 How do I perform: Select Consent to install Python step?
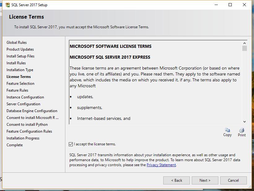[x=27, y=125]
